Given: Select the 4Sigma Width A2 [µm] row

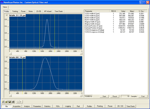Looking at the screenshot, I should coord(115,24).
